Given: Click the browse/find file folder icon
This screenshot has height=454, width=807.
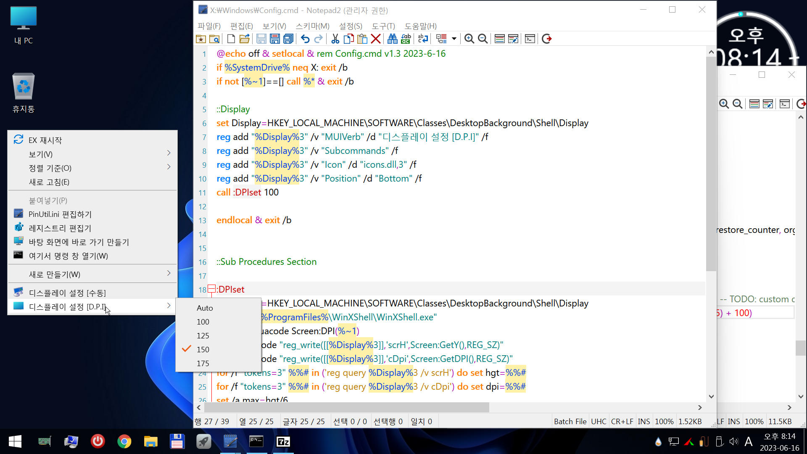Looking at the screenshot, I should pos(214,39).
